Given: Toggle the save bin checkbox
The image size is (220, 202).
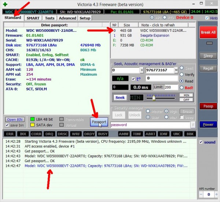Looking at the screenshot, I should point(8,126).
